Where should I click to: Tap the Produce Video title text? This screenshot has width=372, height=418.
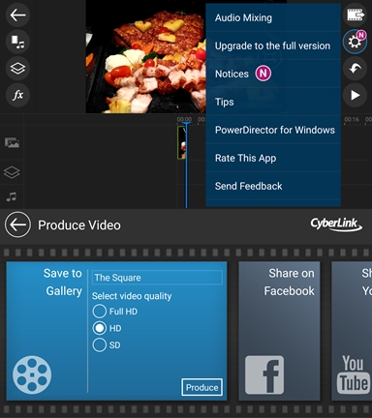point(79,225)
